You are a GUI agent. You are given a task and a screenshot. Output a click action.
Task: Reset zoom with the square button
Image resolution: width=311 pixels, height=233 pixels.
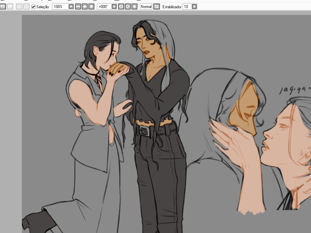[x=91, y=7]
